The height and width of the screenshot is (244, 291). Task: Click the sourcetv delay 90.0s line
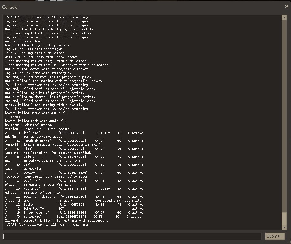pyautogui.click(x=46, y=177)
